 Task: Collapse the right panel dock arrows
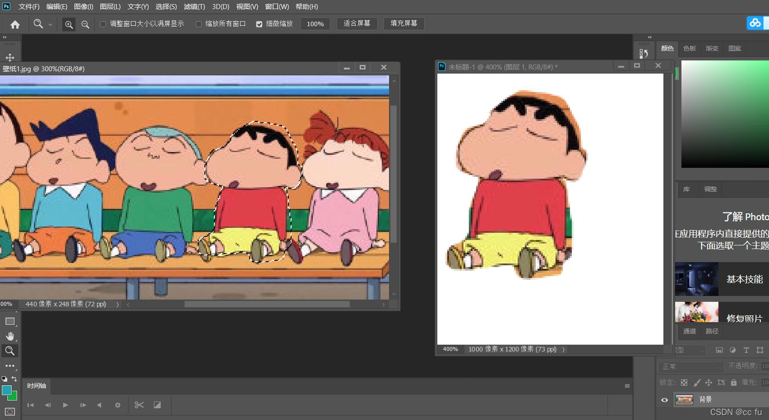click(650, 37)
